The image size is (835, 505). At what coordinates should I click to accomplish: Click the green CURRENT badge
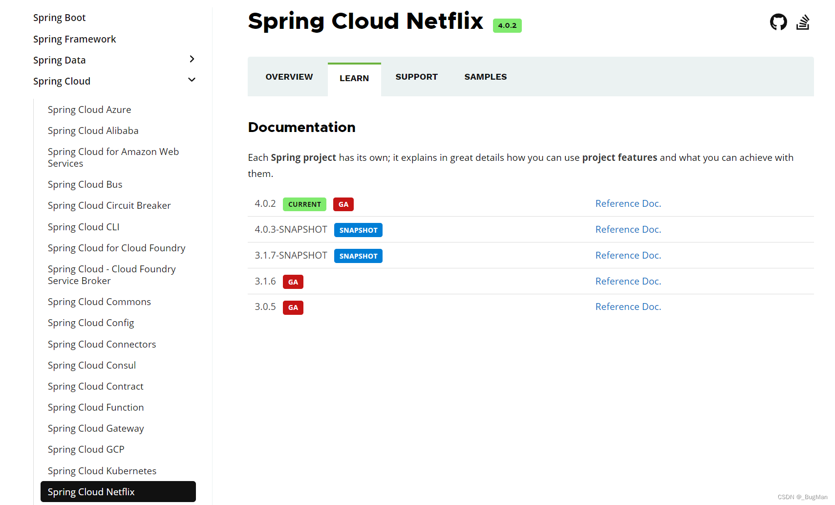(x=304, y=204)
